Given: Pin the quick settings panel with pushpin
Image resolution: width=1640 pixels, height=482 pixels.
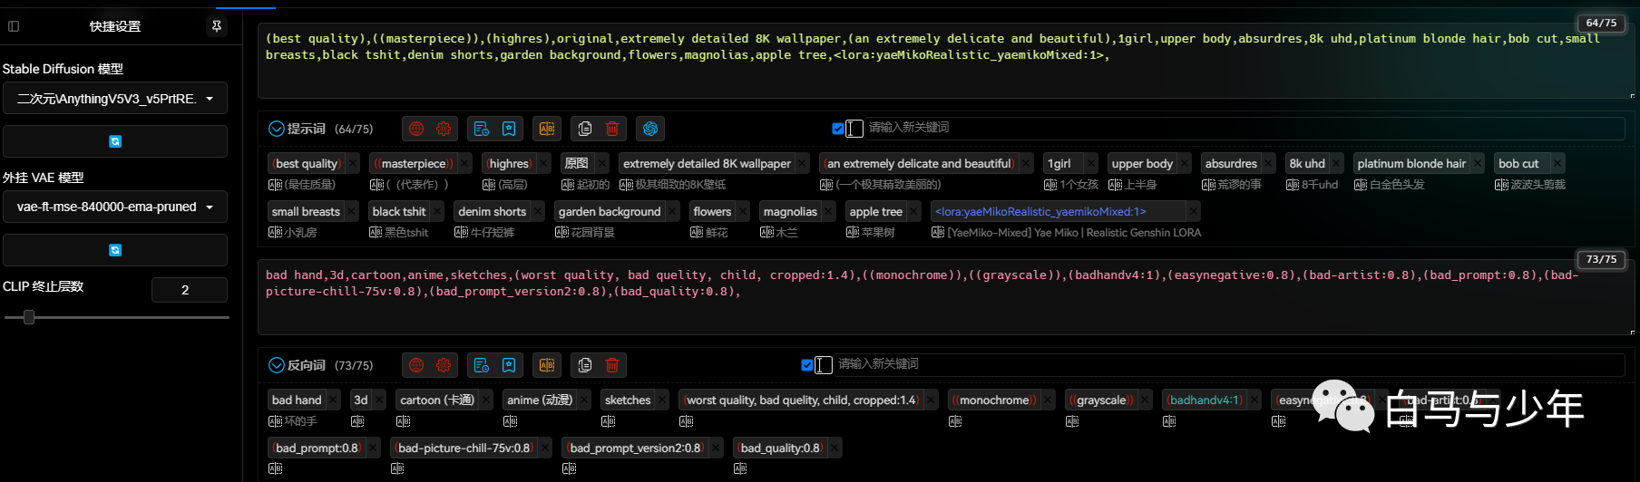Looking at the screenshot, I should coord(217,26).
